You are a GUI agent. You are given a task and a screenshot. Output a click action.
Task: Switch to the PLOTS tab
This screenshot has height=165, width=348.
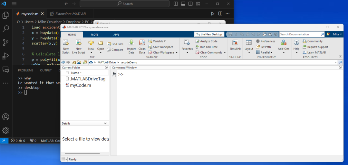tap(94, 34)
